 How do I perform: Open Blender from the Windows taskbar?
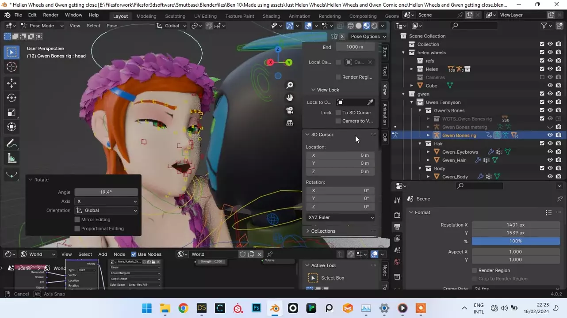(x=275, y=308)
